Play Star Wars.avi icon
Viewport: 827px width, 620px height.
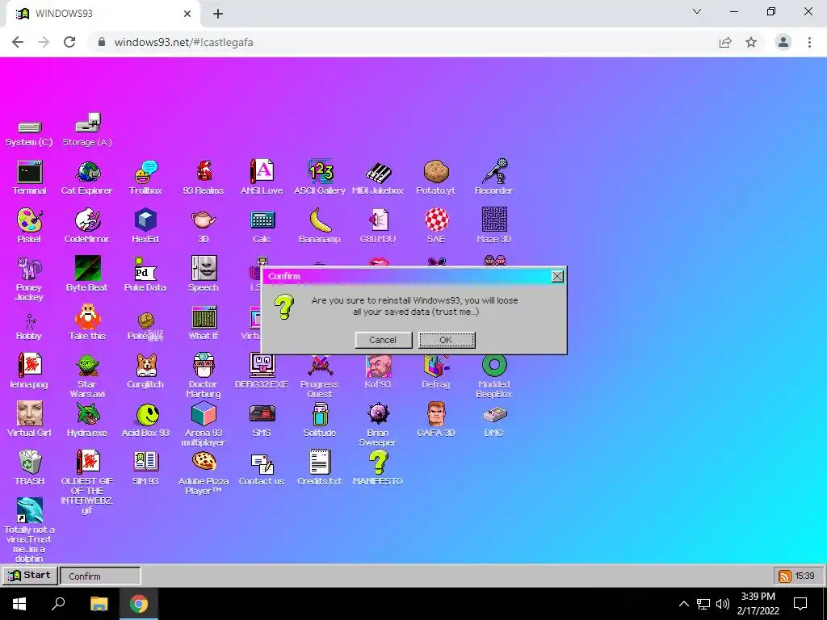pos(87,366)
